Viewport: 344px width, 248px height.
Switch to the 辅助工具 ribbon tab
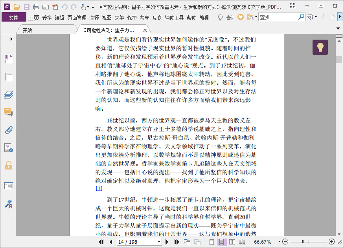174,18
